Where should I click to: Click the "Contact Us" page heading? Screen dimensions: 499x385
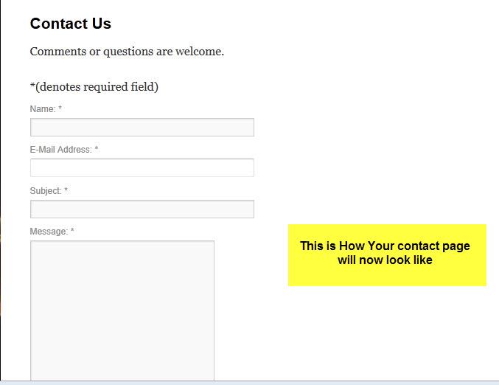point(71,24)
